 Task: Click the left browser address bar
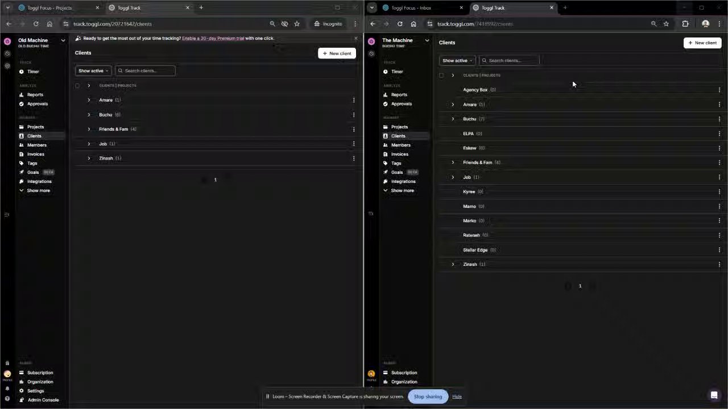(x=165, y=24)
